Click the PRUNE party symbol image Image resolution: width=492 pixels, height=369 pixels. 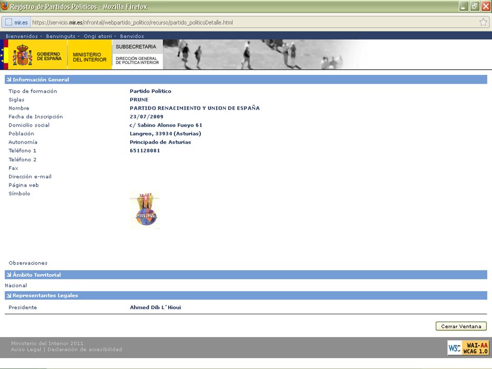145,210
